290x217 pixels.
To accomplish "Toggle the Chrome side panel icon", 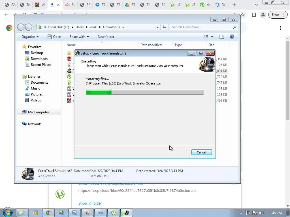I will tap(254, 15).
